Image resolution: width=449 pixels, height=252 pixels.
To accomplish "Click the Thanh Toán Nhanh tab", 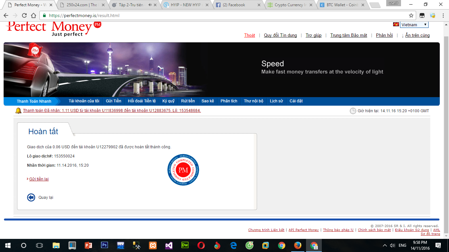I will coord(34,101).
